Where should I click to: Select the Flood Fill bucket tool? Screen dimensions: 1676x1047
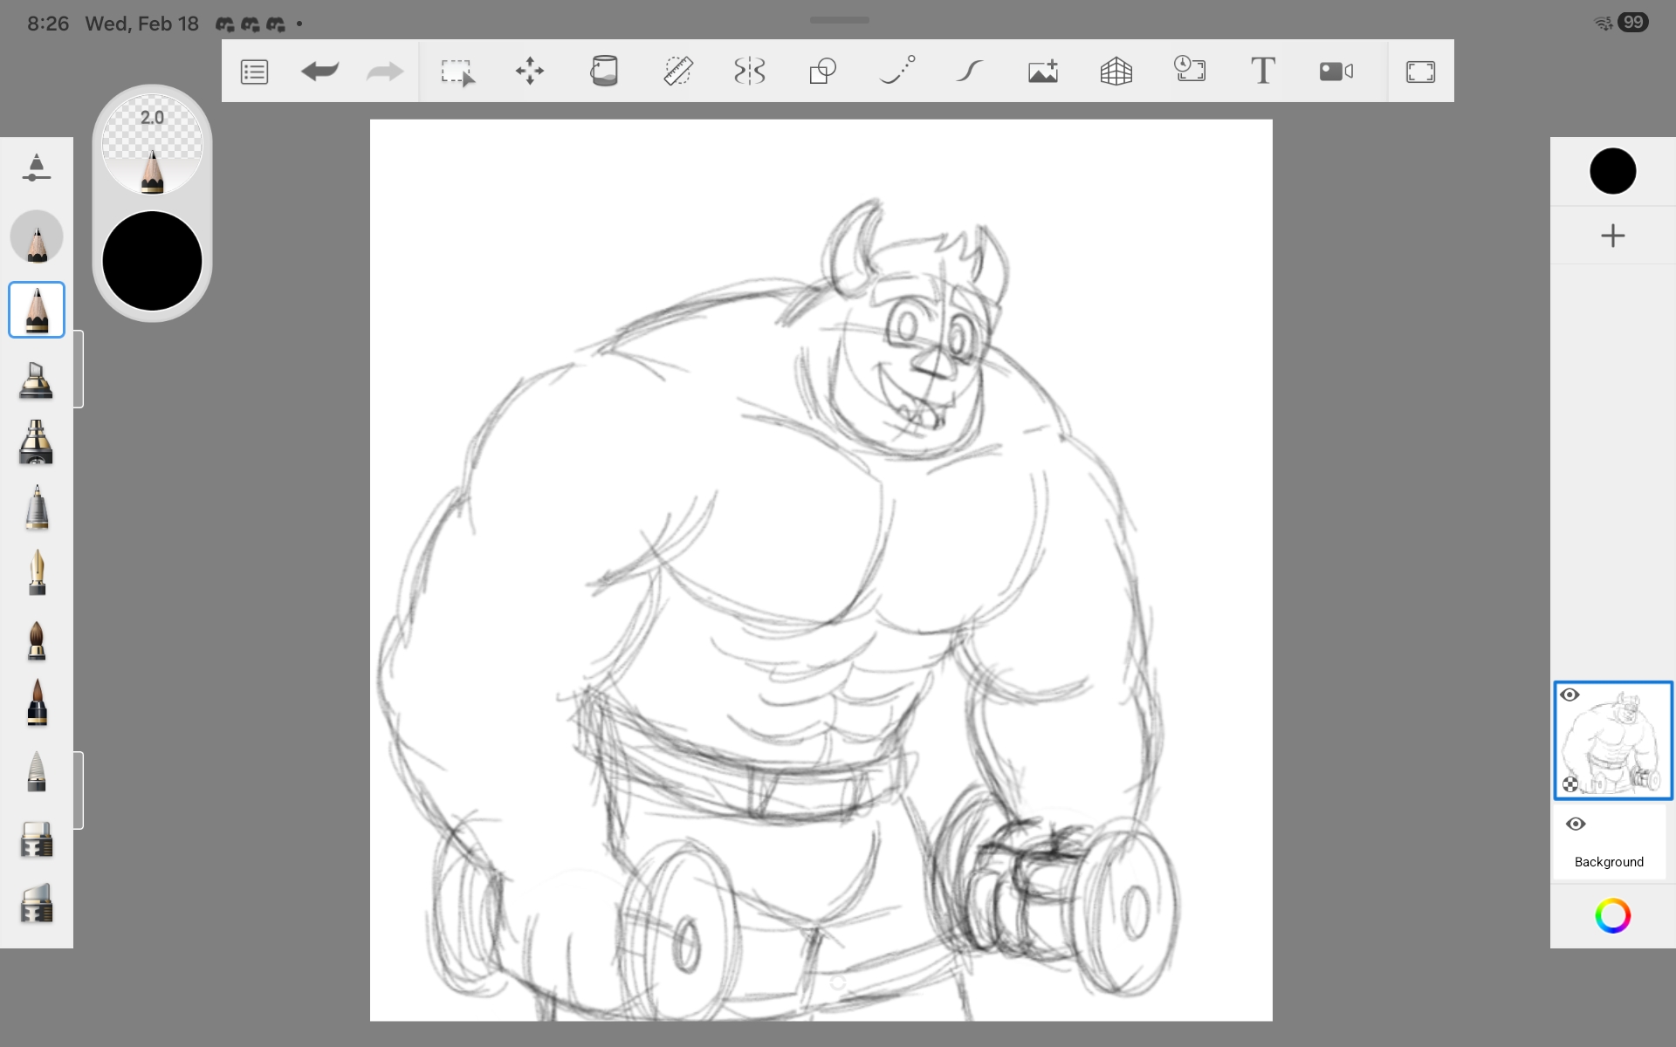[x=604, y=72]
